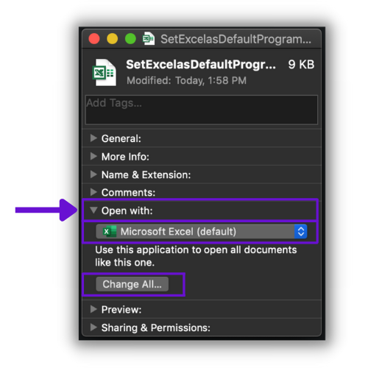
Task: Click the large Excel document icon
Action: [x=105, y=72]
